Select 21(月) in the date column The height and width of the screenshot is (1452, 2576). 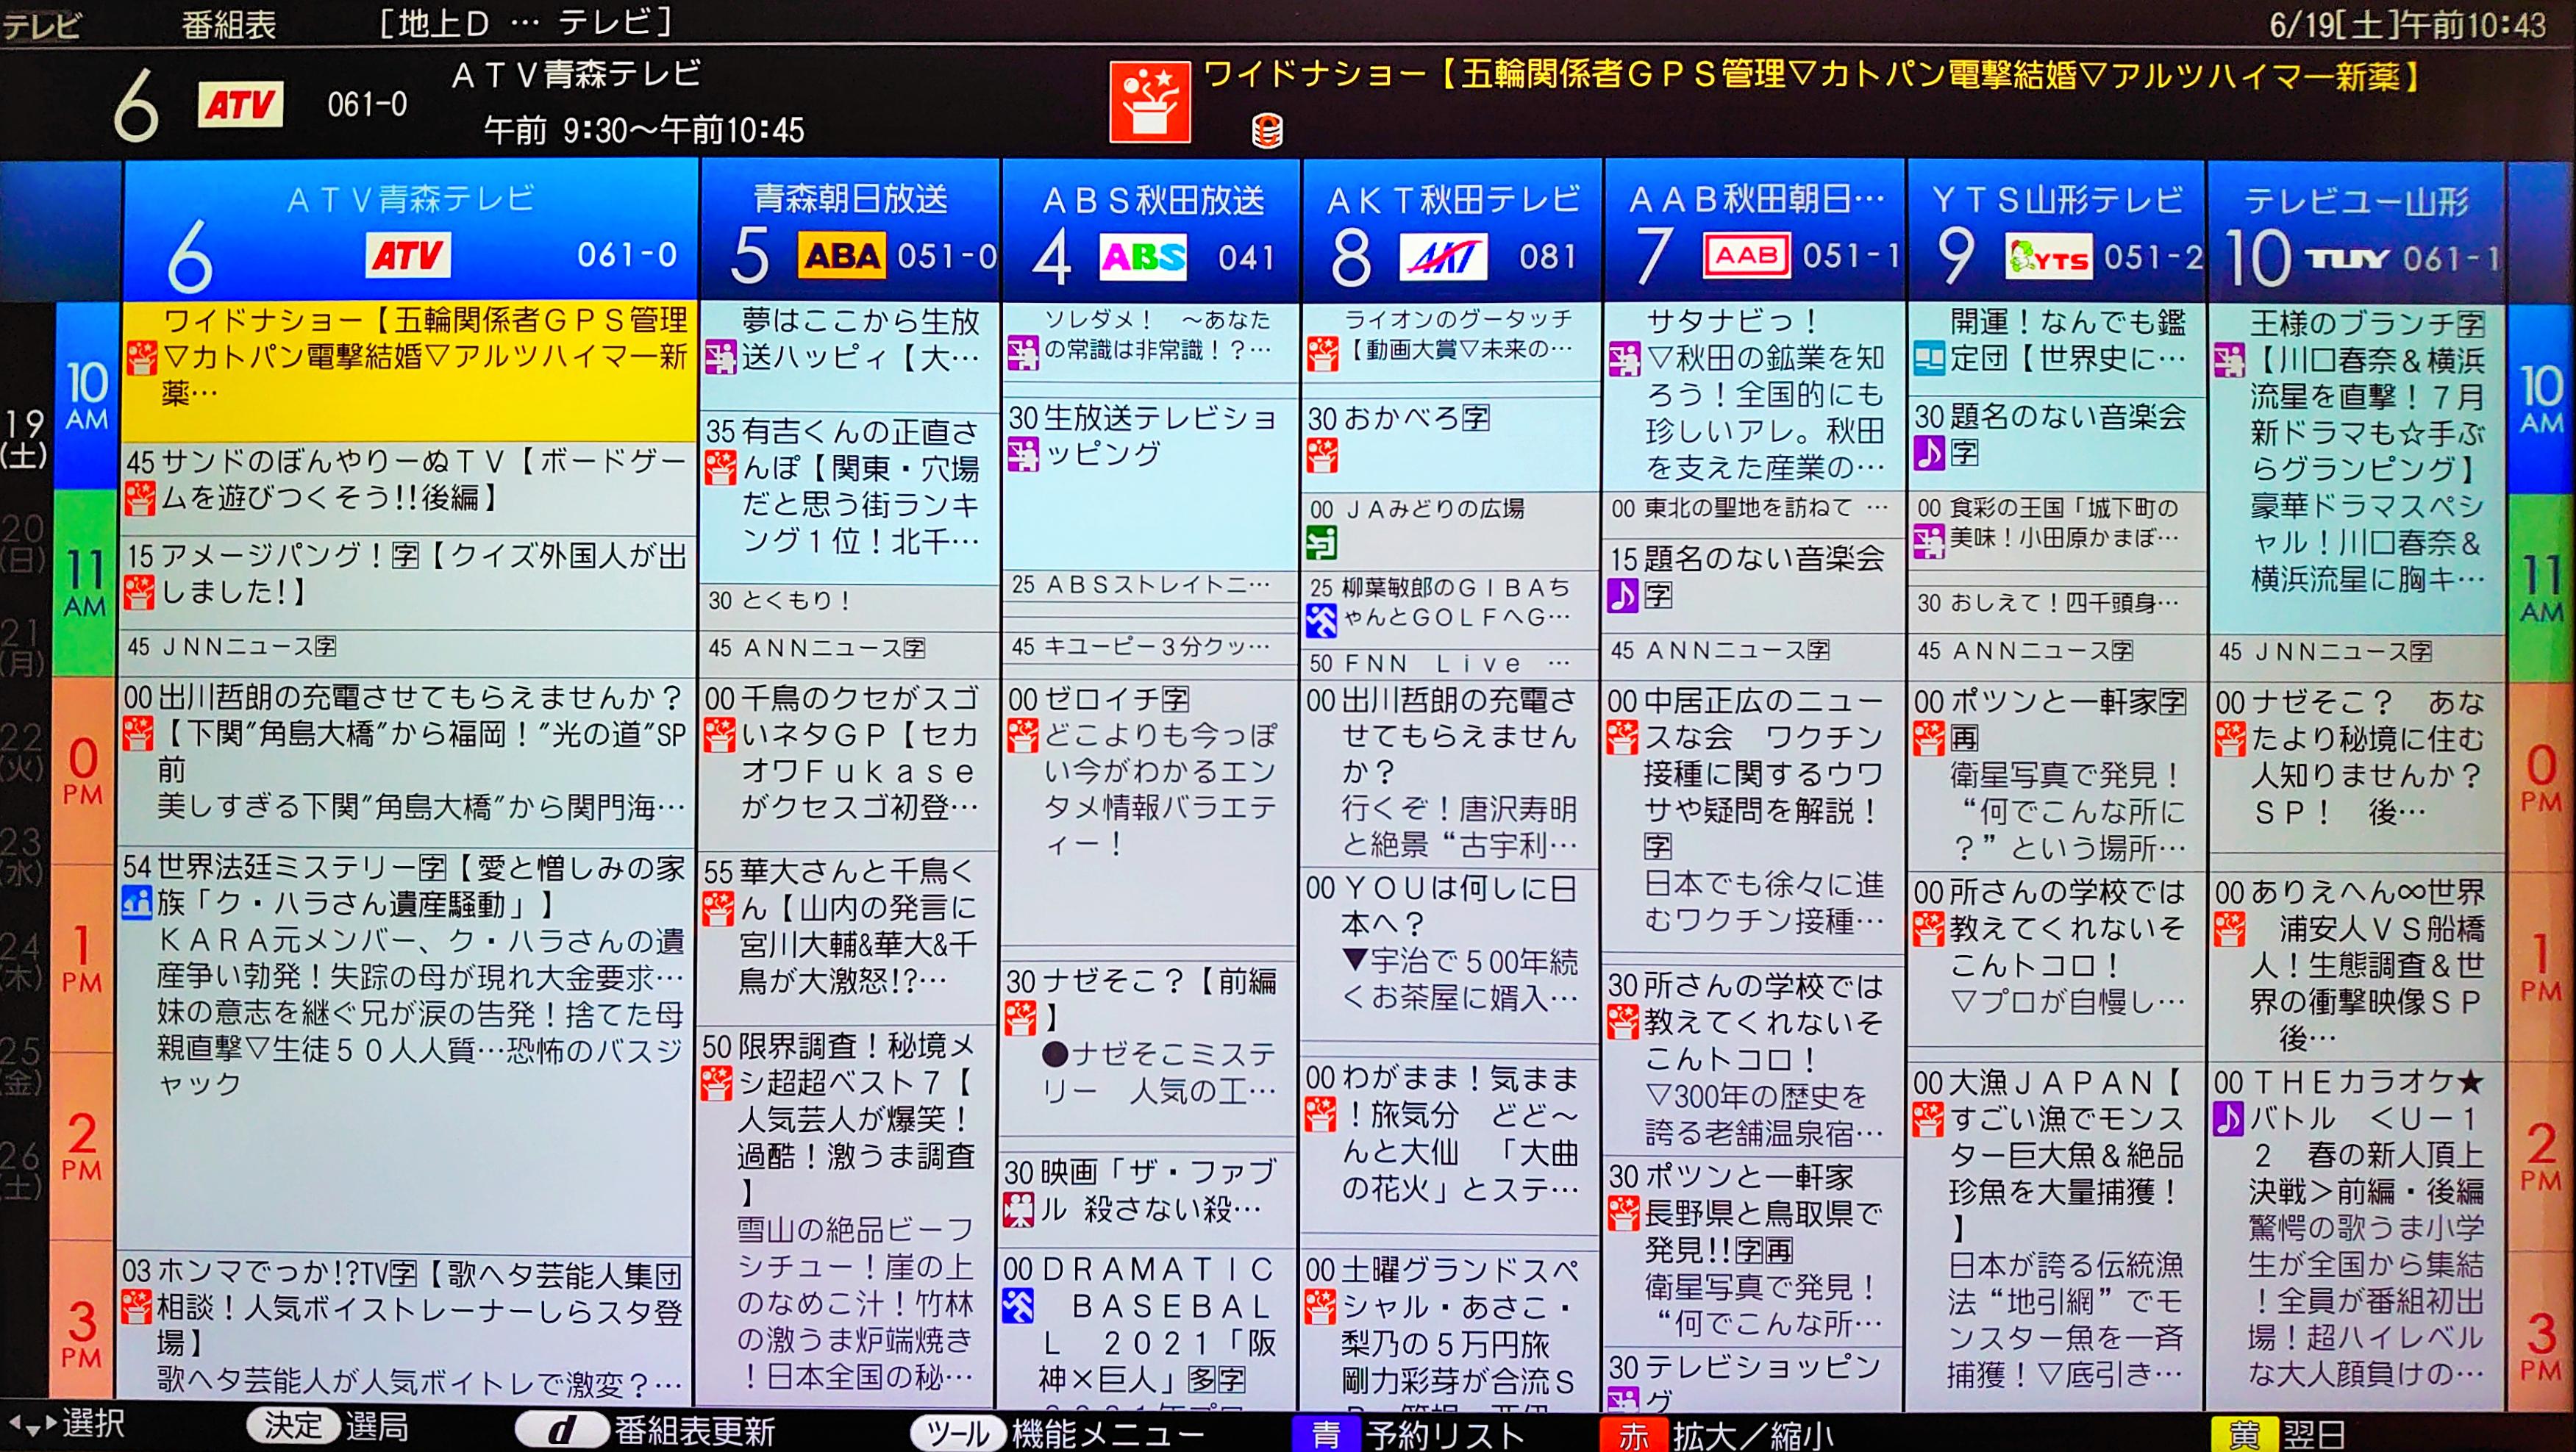(23, 646)
